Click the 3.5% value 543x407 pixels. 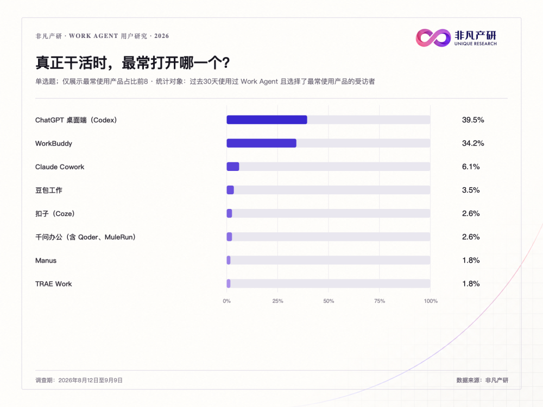click(x=471, y=190)
